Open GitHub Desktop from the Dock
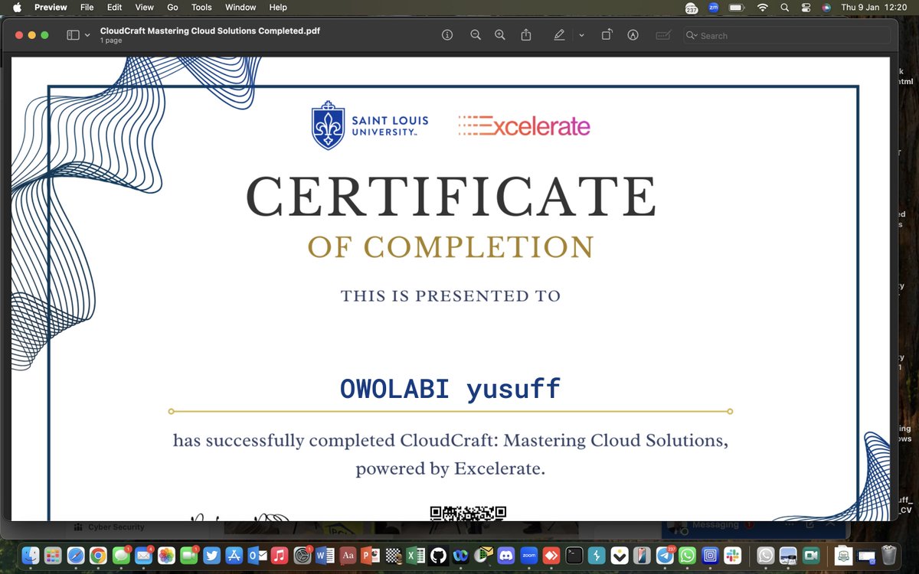This screenshot has width=919, height=574. tap(438, 556)
